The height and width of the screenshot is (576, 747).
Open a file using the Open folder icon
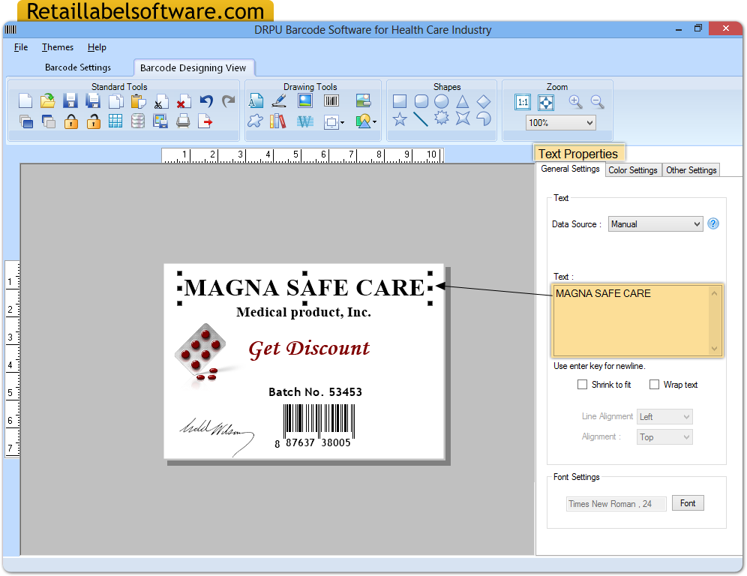(46, 100)
